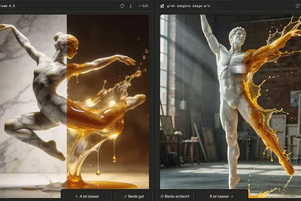Viewport: 301px width, 201px height.
Task: Click the grok-imagine-image-pro model name
Action: (x=189, y=6)
